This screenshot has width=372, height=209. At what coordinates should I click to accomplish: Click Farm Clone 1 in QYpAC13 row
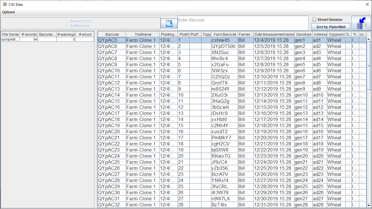tap(143, 89)
